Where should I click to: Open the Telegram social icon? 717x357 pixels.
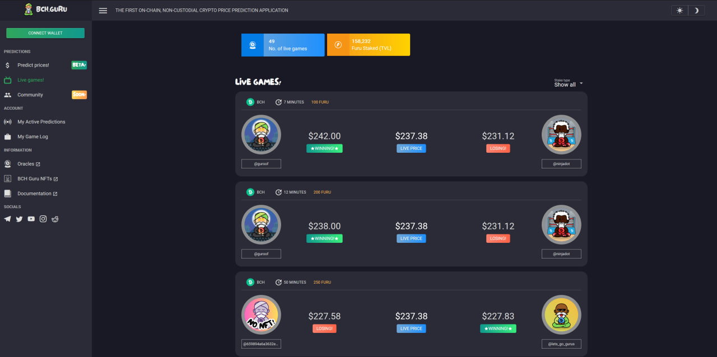pyautogui.click(x=7, y=219)
